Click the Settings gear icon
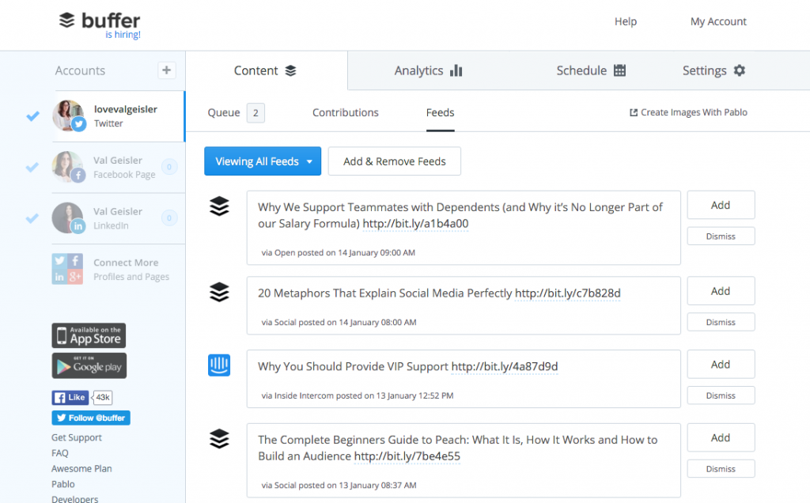The width and height of the screenshot is (810, 503). [x=740, y=70]
